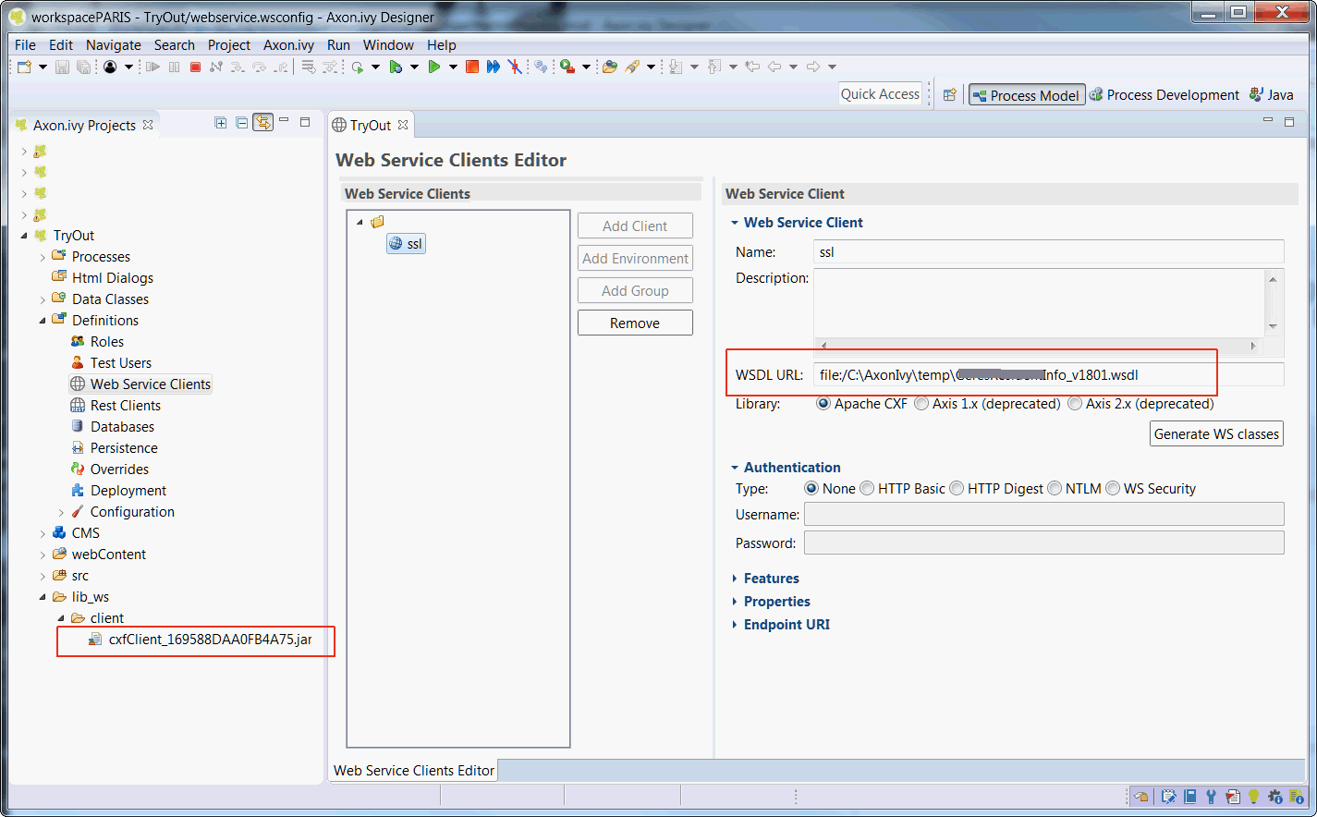The image size is (1317, 817).
Task: Collapse the TryOut project node
Action: tap(24, 236)
